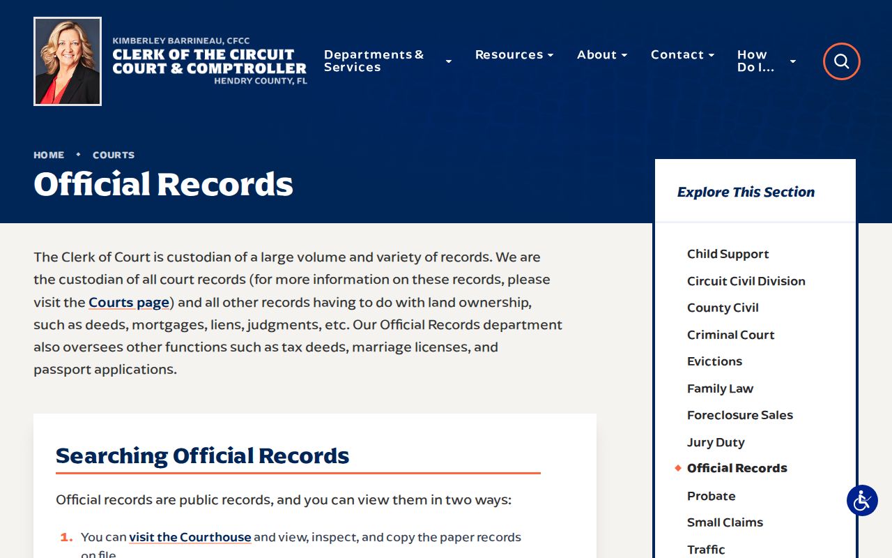Expand the How Do I... dropdown arrow
The height and width of the screenshot is (558, 892).
[792, 61]
